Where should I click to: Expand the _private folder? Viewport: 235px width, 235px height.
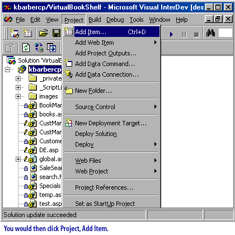[18, 78]
